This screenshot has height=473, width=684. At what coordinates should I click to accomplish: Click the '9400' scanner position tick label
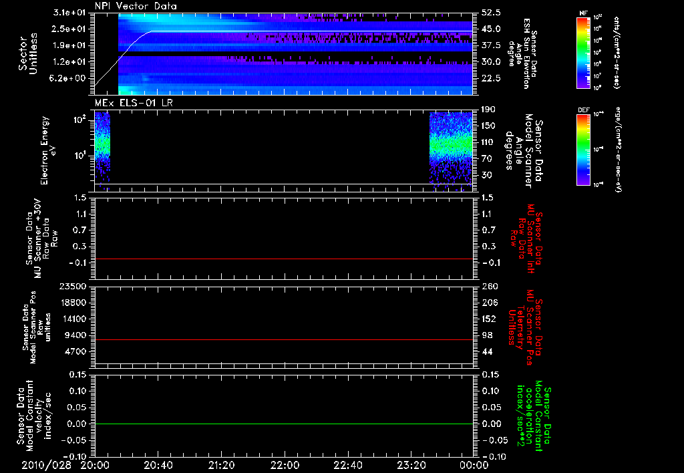click(75, 335)
